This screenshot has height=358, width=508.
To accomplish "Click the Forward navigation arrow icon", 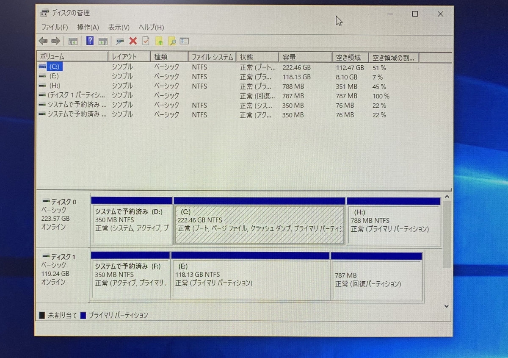I will tap(56, 41).
